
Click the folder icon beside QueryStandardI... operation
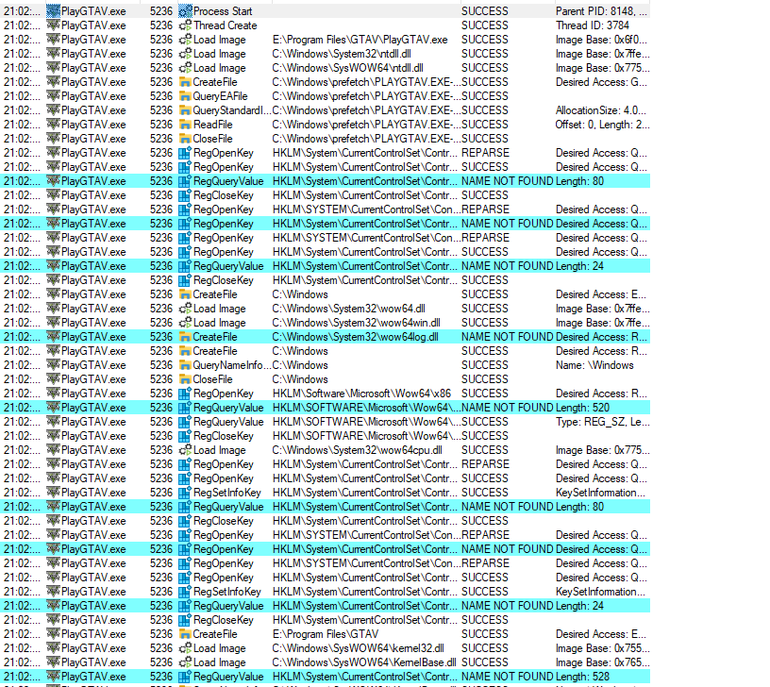(185, 110)
